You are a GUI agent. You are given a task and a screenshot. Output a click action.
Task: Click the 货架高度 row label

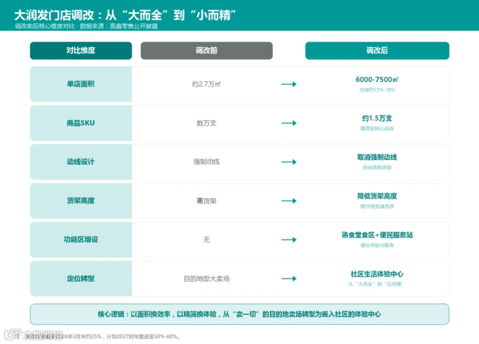[x=81, y=200]
